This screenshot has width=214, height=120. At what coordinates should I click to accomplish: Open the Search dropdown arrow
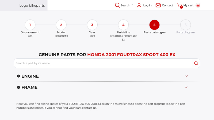click(132, 5)
